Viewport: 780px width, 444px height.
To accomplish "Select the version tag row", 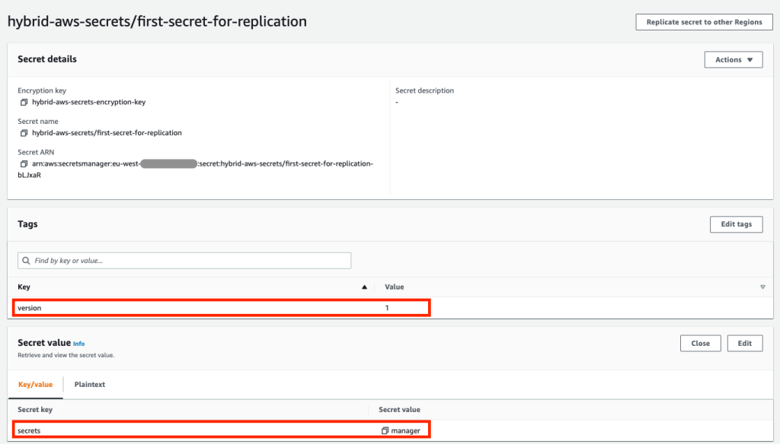I will [x=221, y=308].
